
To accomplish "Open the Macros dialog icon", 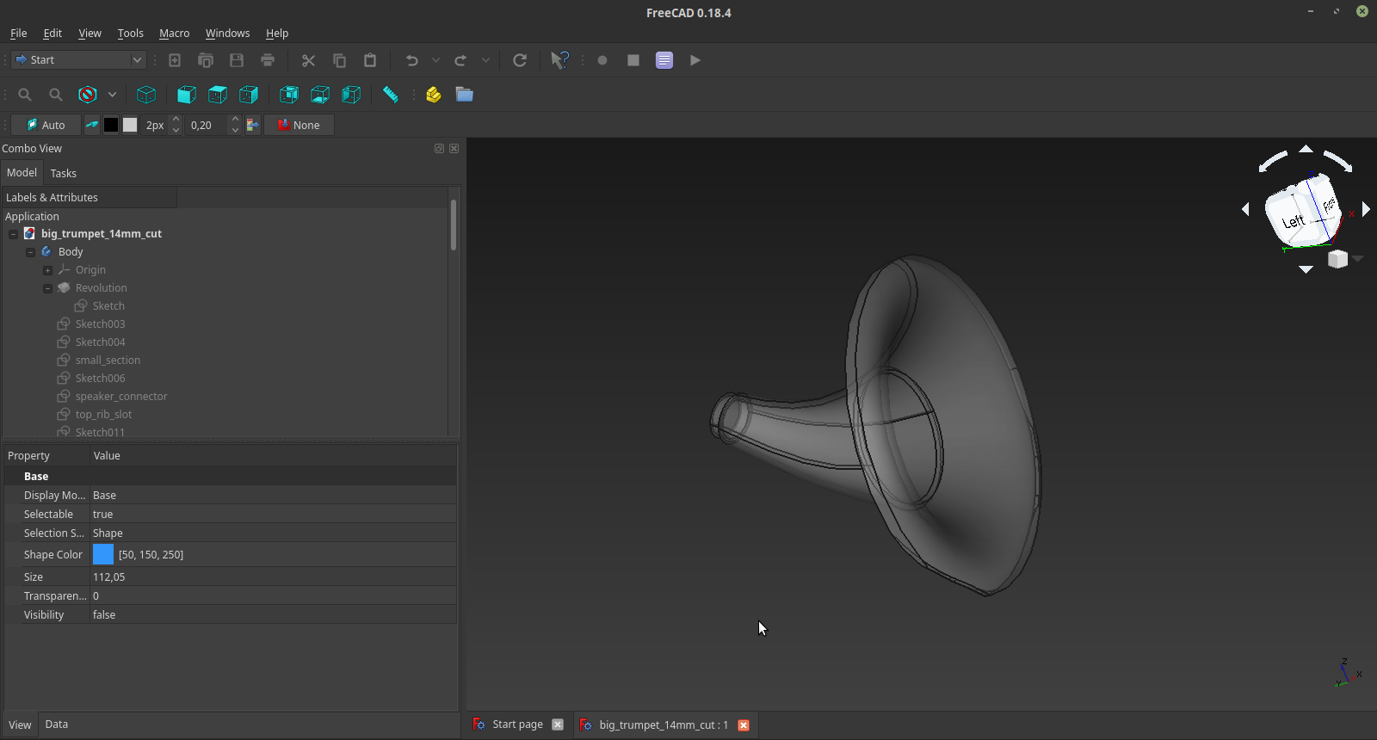I will coord(664,60).
